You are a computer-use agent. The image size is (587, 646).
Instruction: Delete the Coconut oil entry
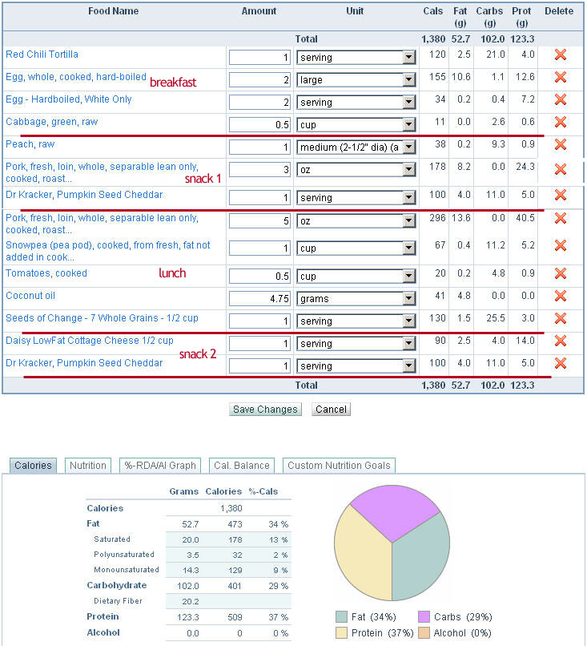[560, 297]
